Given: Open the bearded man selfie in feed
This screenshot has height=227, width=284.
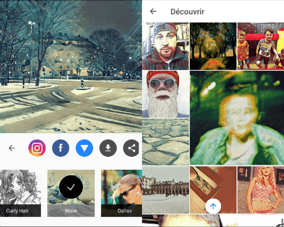Looking at the screenshot, I should tap(166, 46).
